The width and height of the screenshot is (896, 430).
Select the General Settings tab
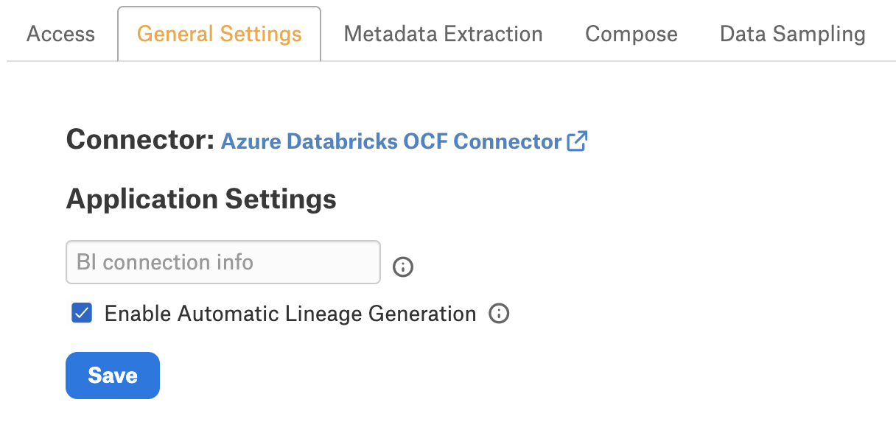[x=220, y=34]
